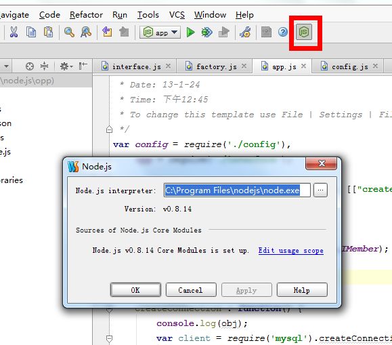Click the Back navigation arrow icon
This screenshot has height=345, width=392.
(107, 32)
